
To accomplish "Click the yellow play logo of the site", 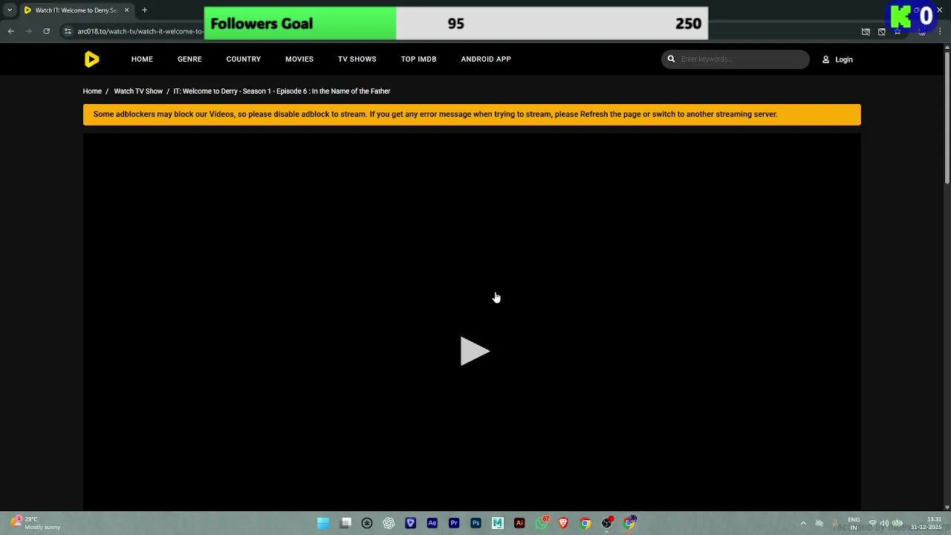I will [x=91, y=59].
